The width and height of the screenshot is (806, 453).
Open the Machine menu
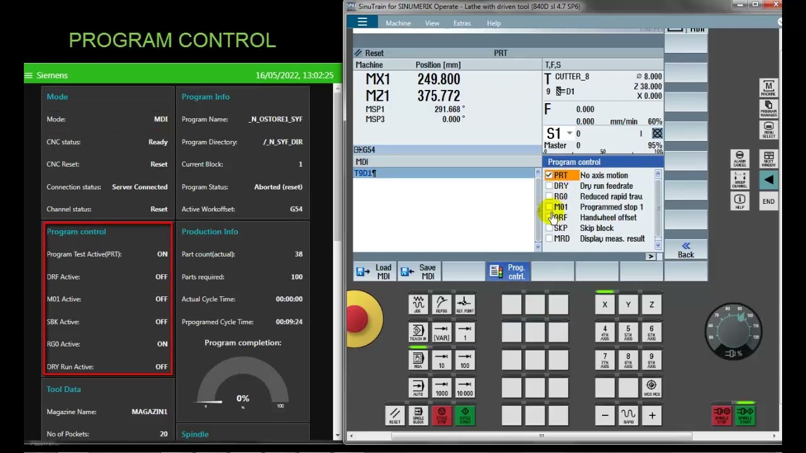(x=398, y=23)
